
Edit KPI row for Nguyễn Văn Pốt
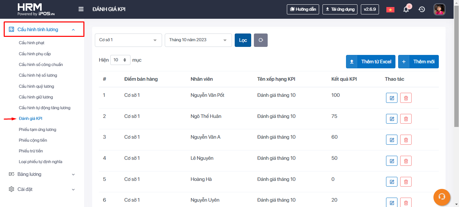(x=392, y=98)
